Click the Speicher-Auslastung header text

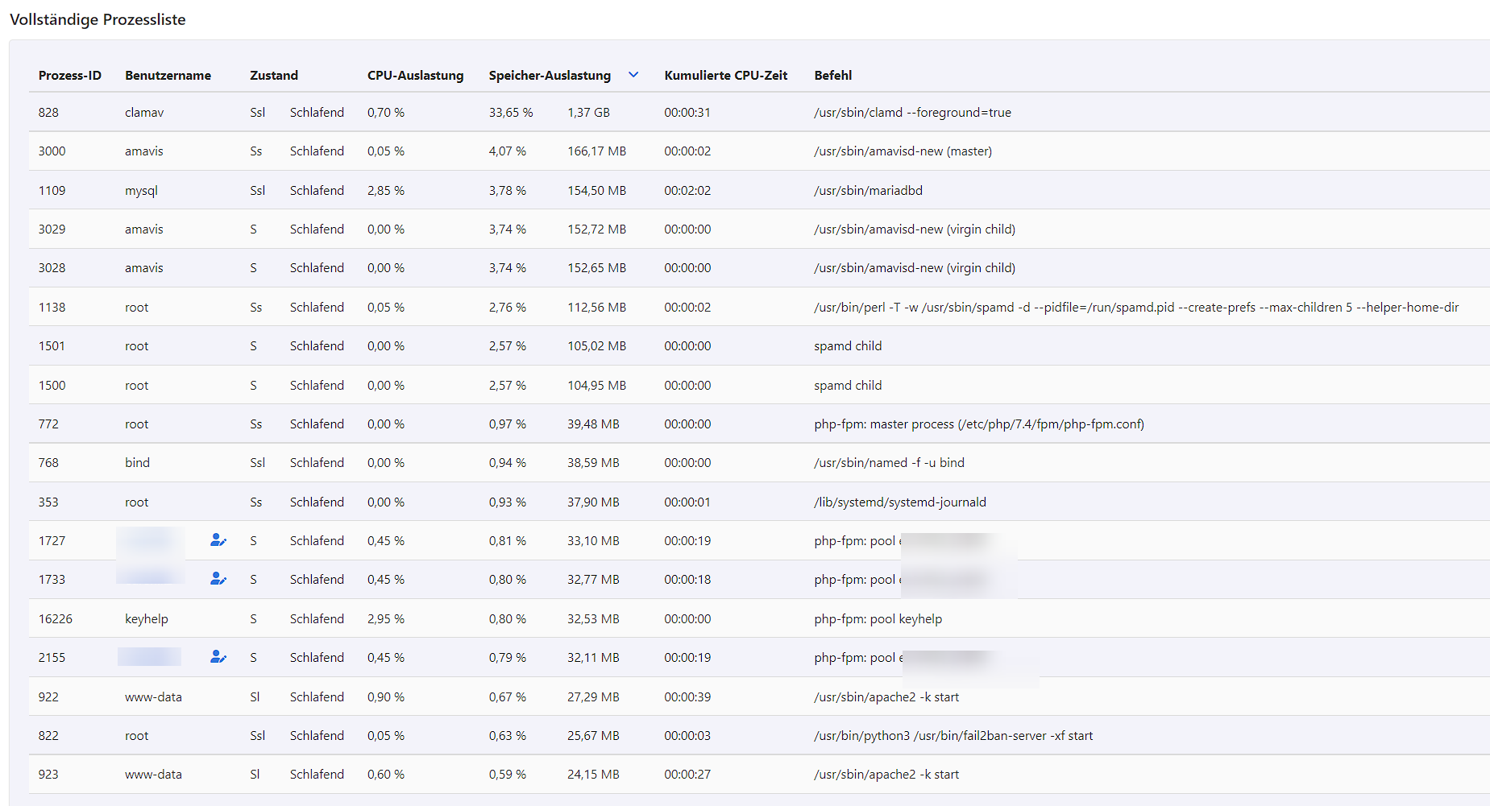[x=550, y=76]
